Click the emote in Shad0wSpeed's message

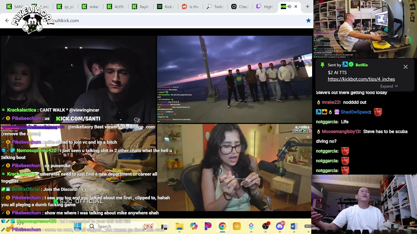(x=378, y=112)
